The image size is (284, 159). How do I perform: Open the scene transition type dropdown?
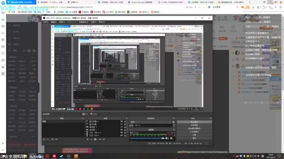tap(151, 122)
